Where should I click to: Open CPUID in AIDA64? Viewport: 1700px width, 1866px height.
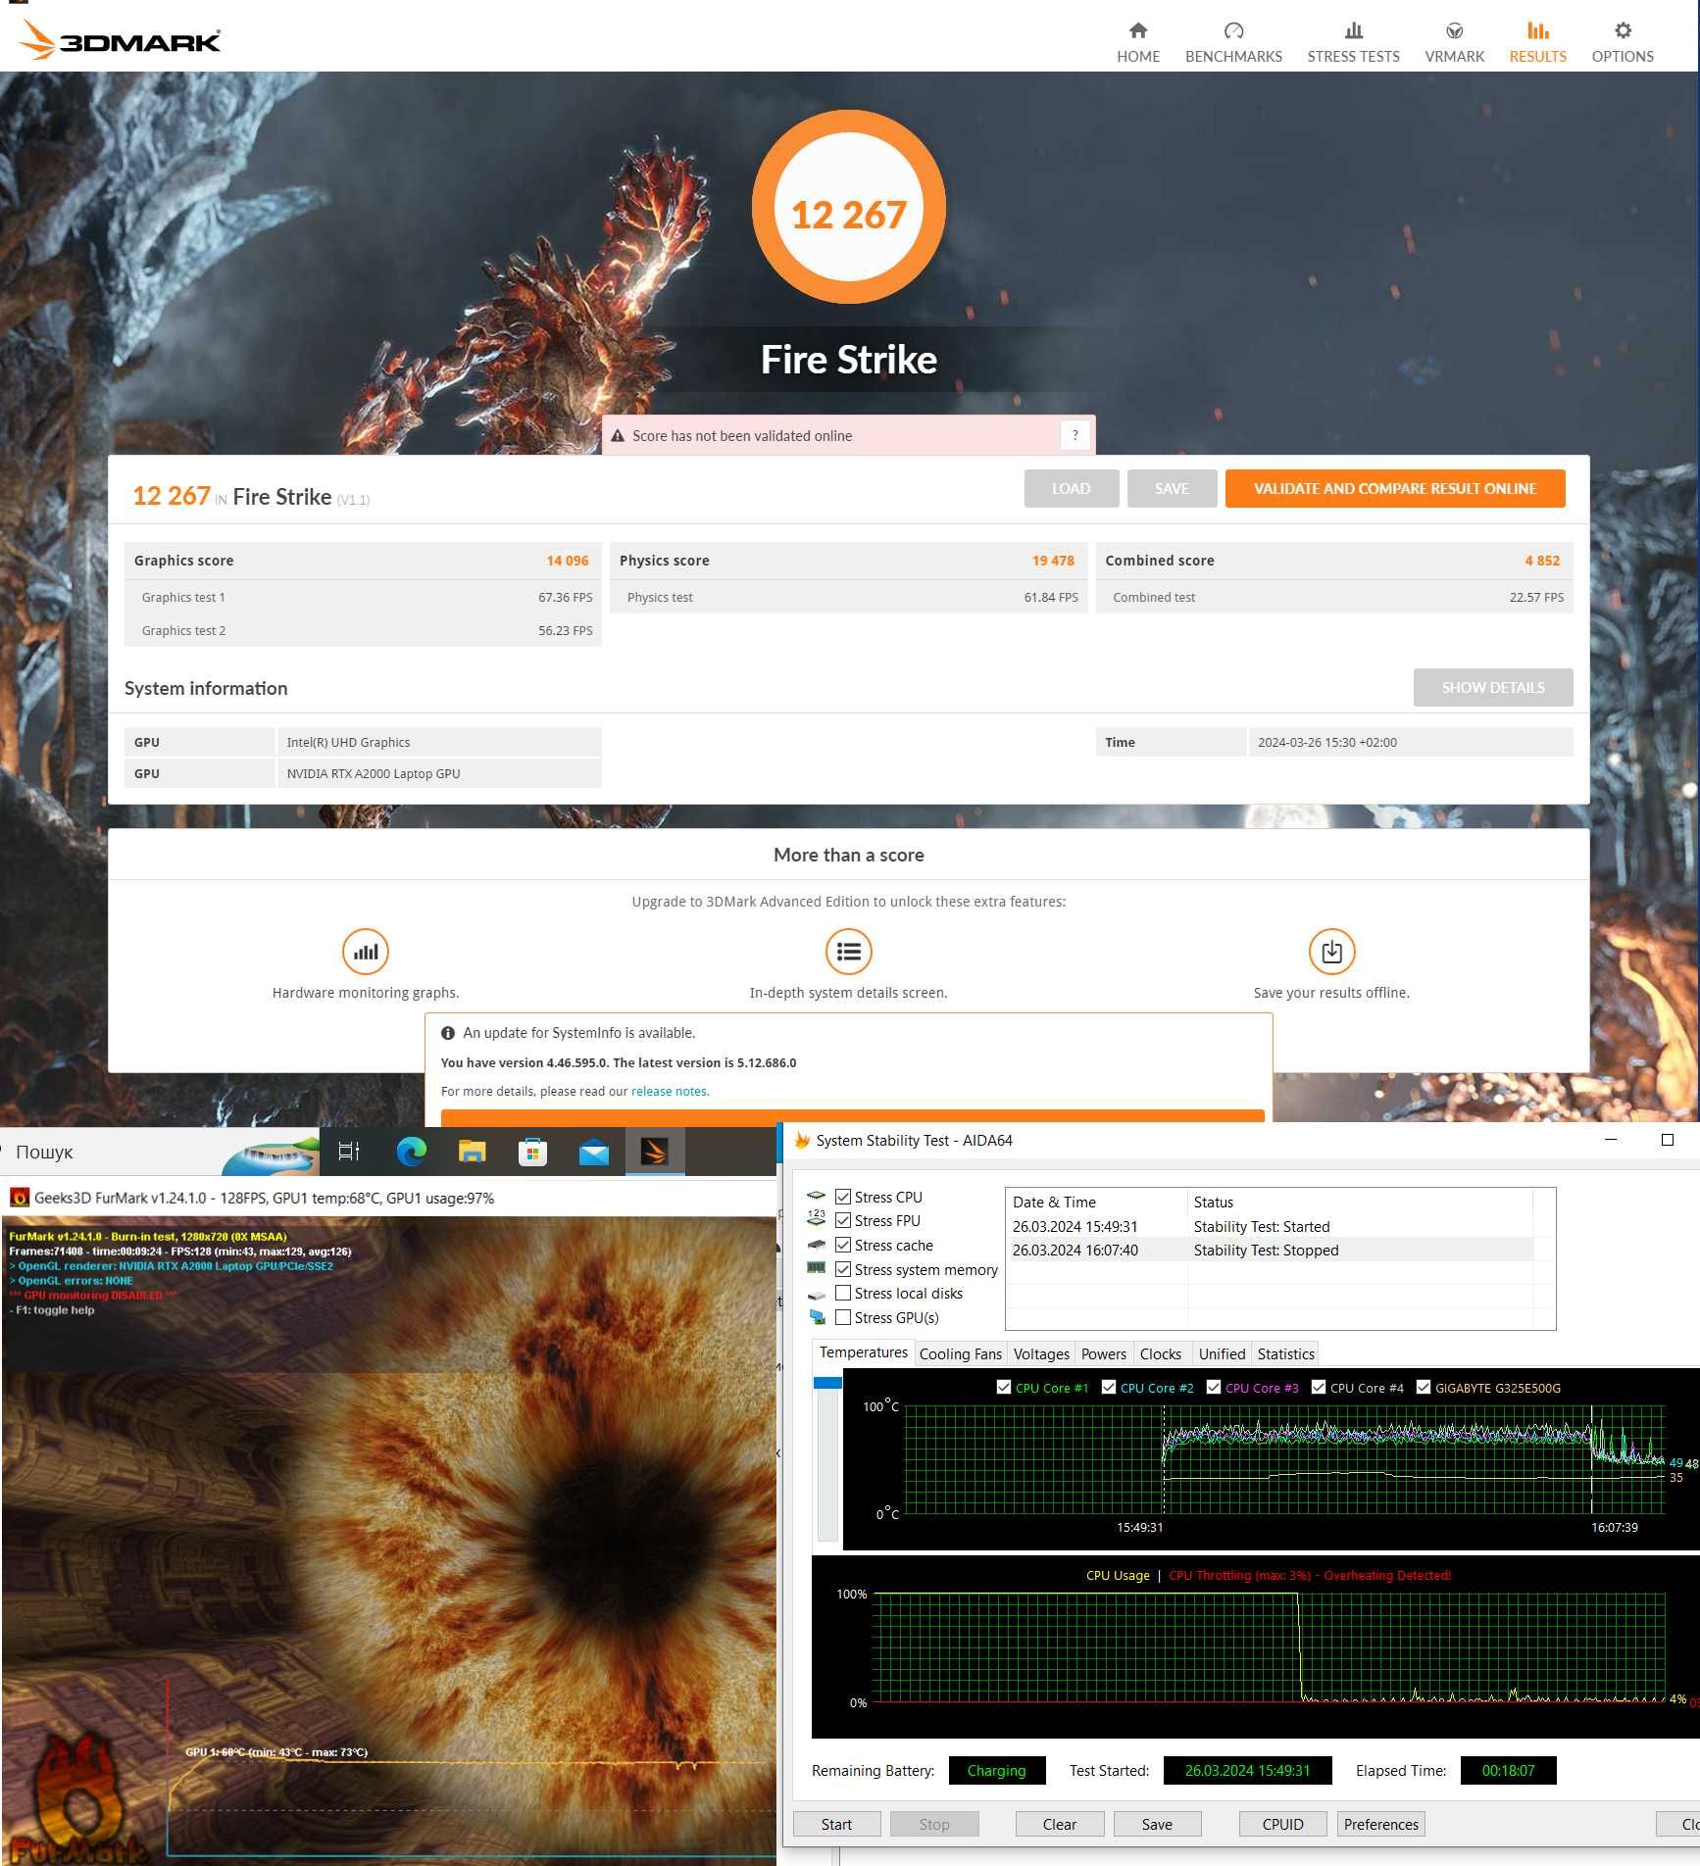click(1282, 1824)
